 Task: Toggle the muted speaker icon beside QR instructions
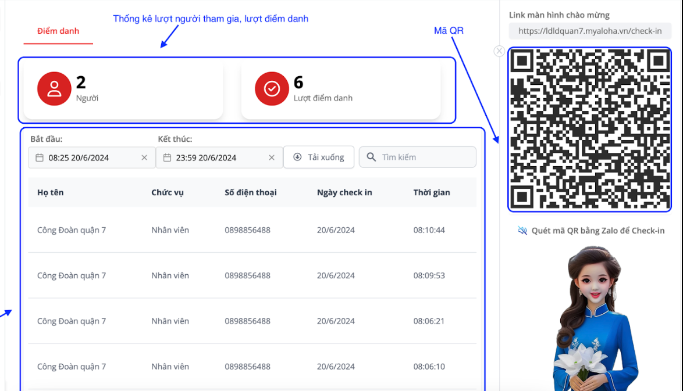pos(522,231)
